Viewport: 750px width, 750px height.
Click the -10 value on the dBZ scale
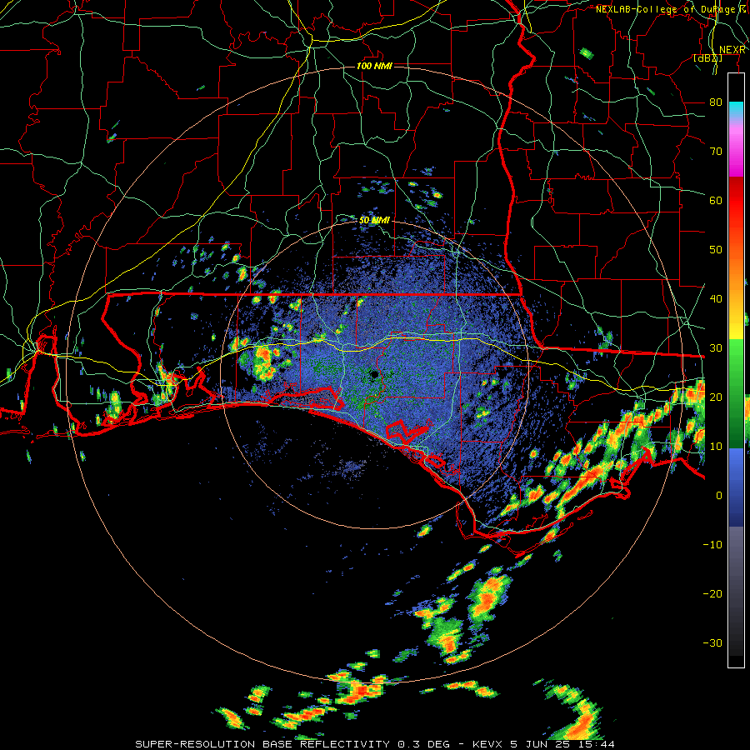tap(712, 545)
